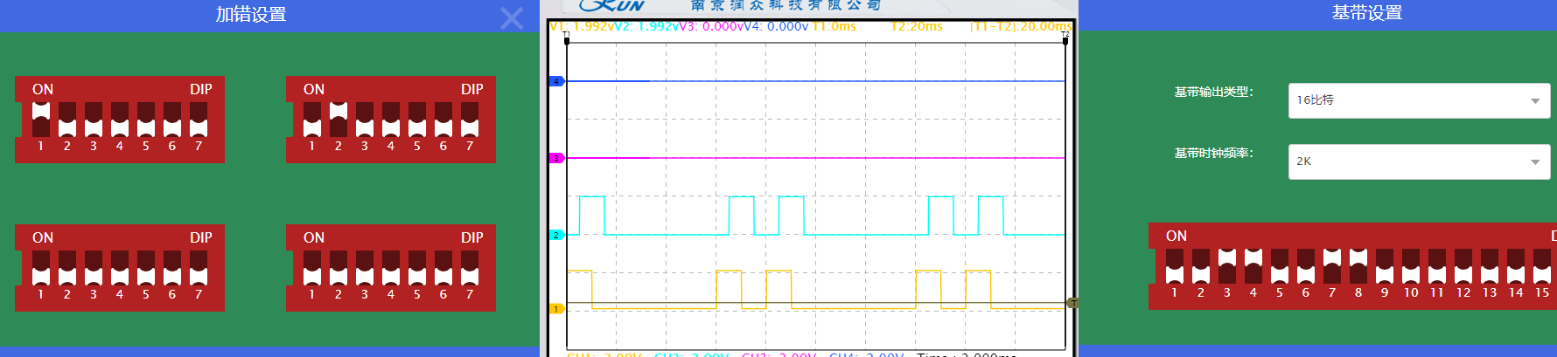
Task: Toggle switch 7 of bottom-left error DIP
Action: pos(199,268)
